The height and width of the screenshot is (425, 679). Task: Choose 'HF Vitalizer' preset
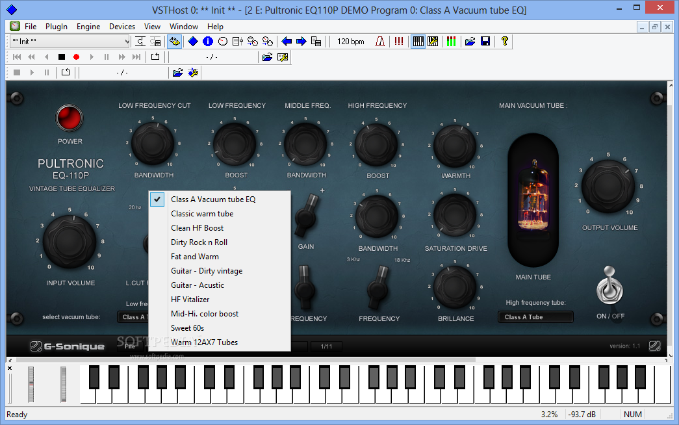click(220, 300)
